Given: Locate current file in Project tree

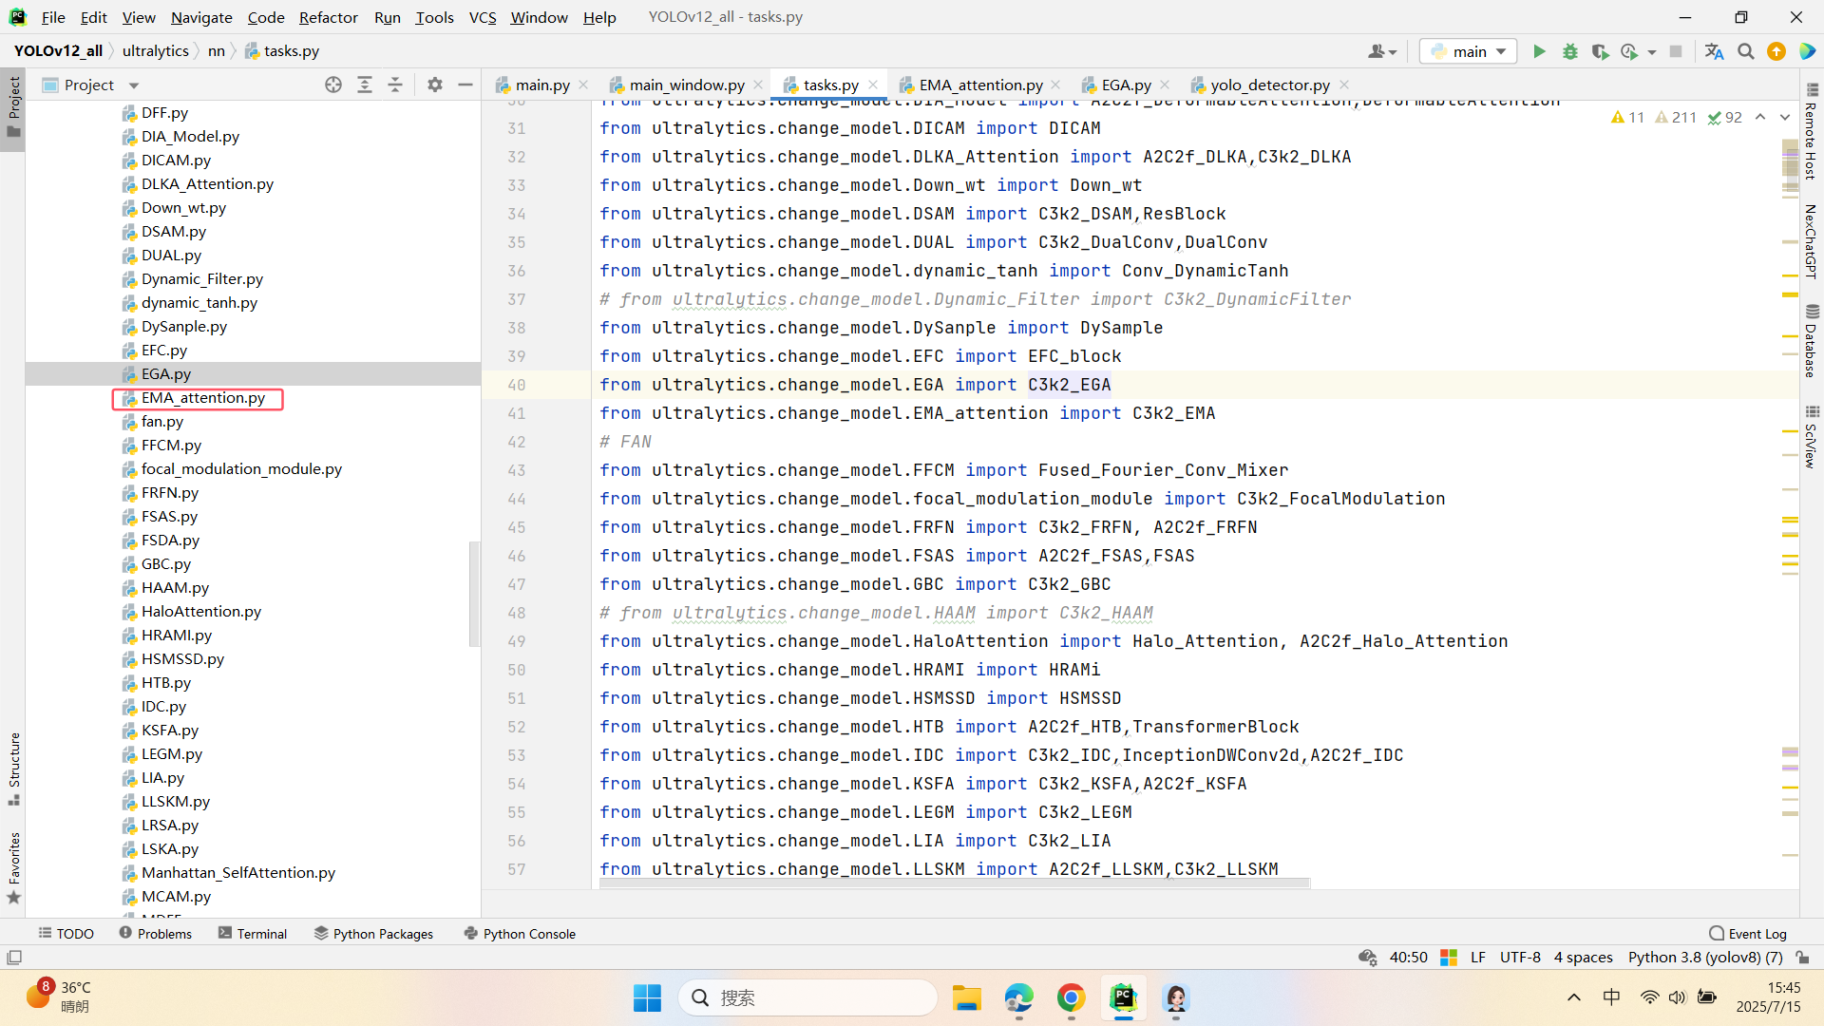Looking at the screenshot, I should tap(332, 85).
